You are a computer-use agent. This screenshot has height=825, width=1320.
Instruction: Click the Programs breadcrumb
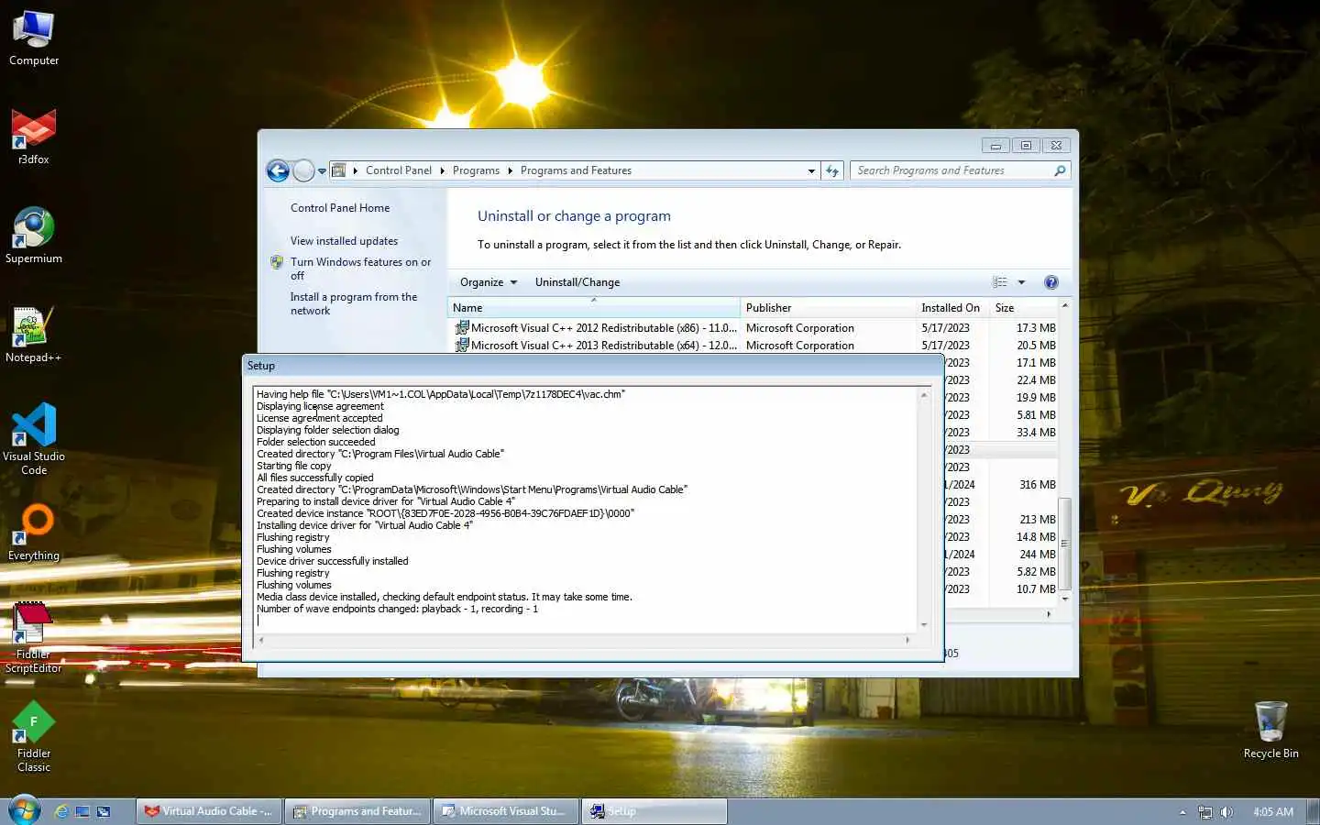tap(476, 170)
